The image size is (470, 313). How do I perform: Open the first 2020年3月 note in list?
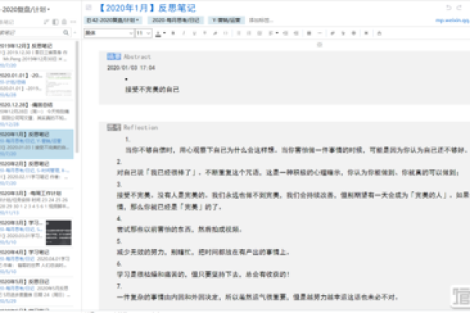pyautogui.click(x=37, y=203)
